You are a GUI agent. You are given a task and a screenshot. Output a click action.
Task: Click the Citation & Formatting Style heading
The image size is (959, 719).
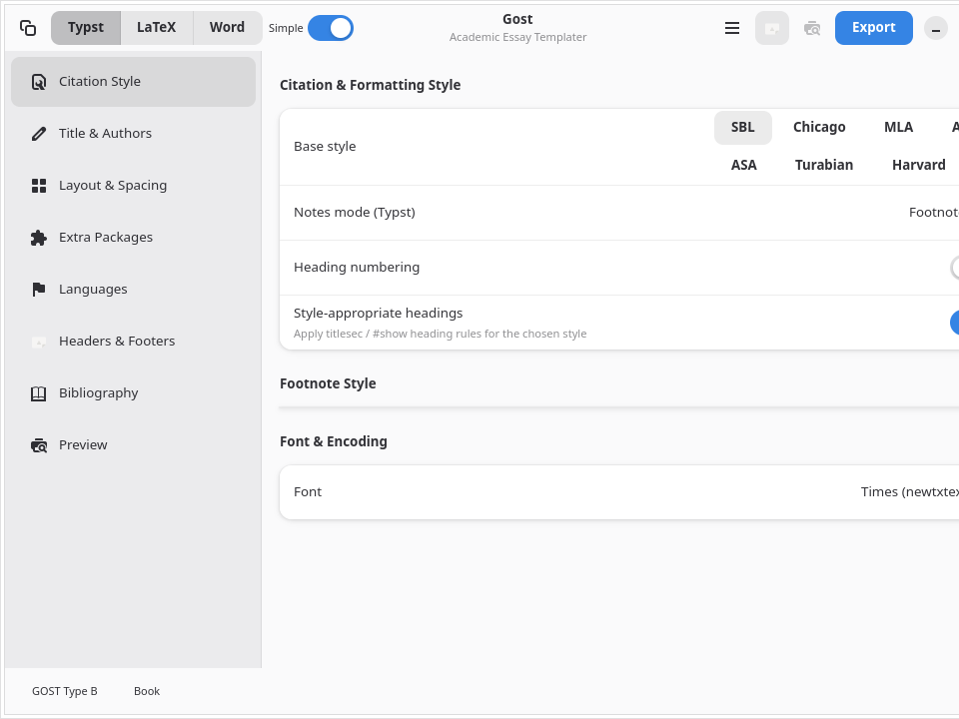coord(370,85)
